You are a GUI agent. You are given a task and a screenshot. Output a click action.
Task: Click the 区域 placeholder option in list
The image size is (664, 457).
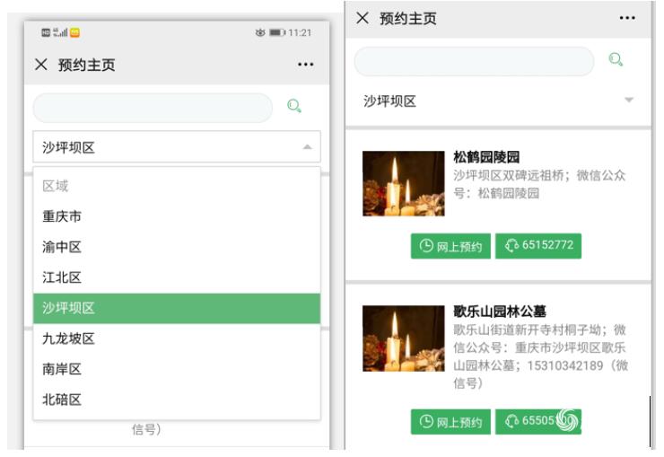(x=177, y=186)
